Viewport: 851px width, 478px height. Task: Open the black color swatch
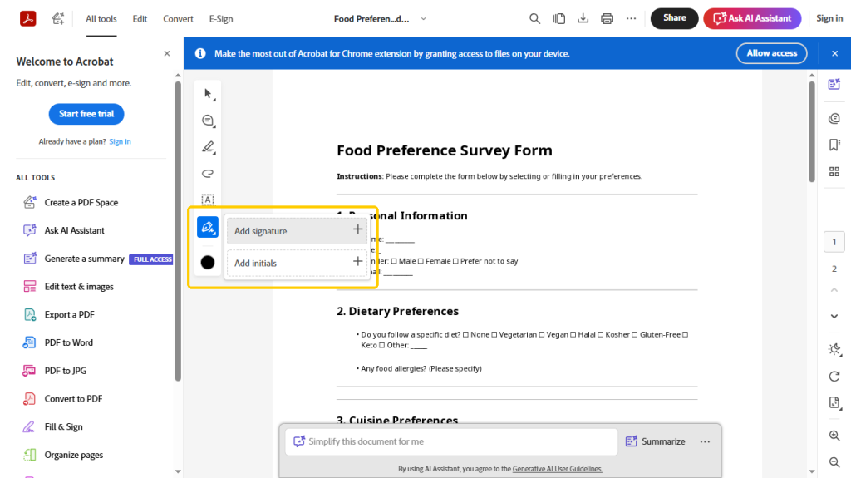coord(208,263)
